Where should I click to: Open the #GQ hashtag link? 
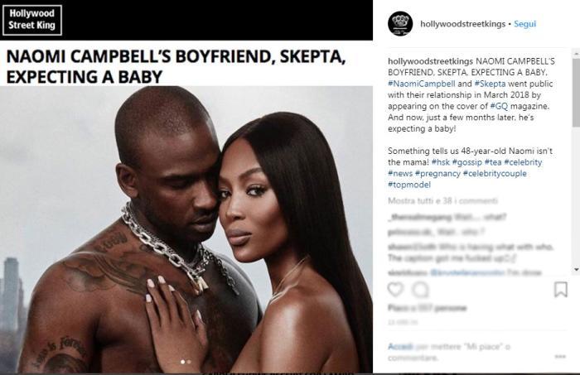pyautogui.click(x=499, y=107)
